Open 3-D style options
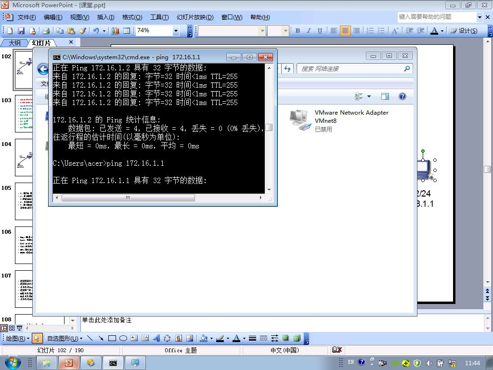Screen dimensions: 493x370 tap(297, 338)
